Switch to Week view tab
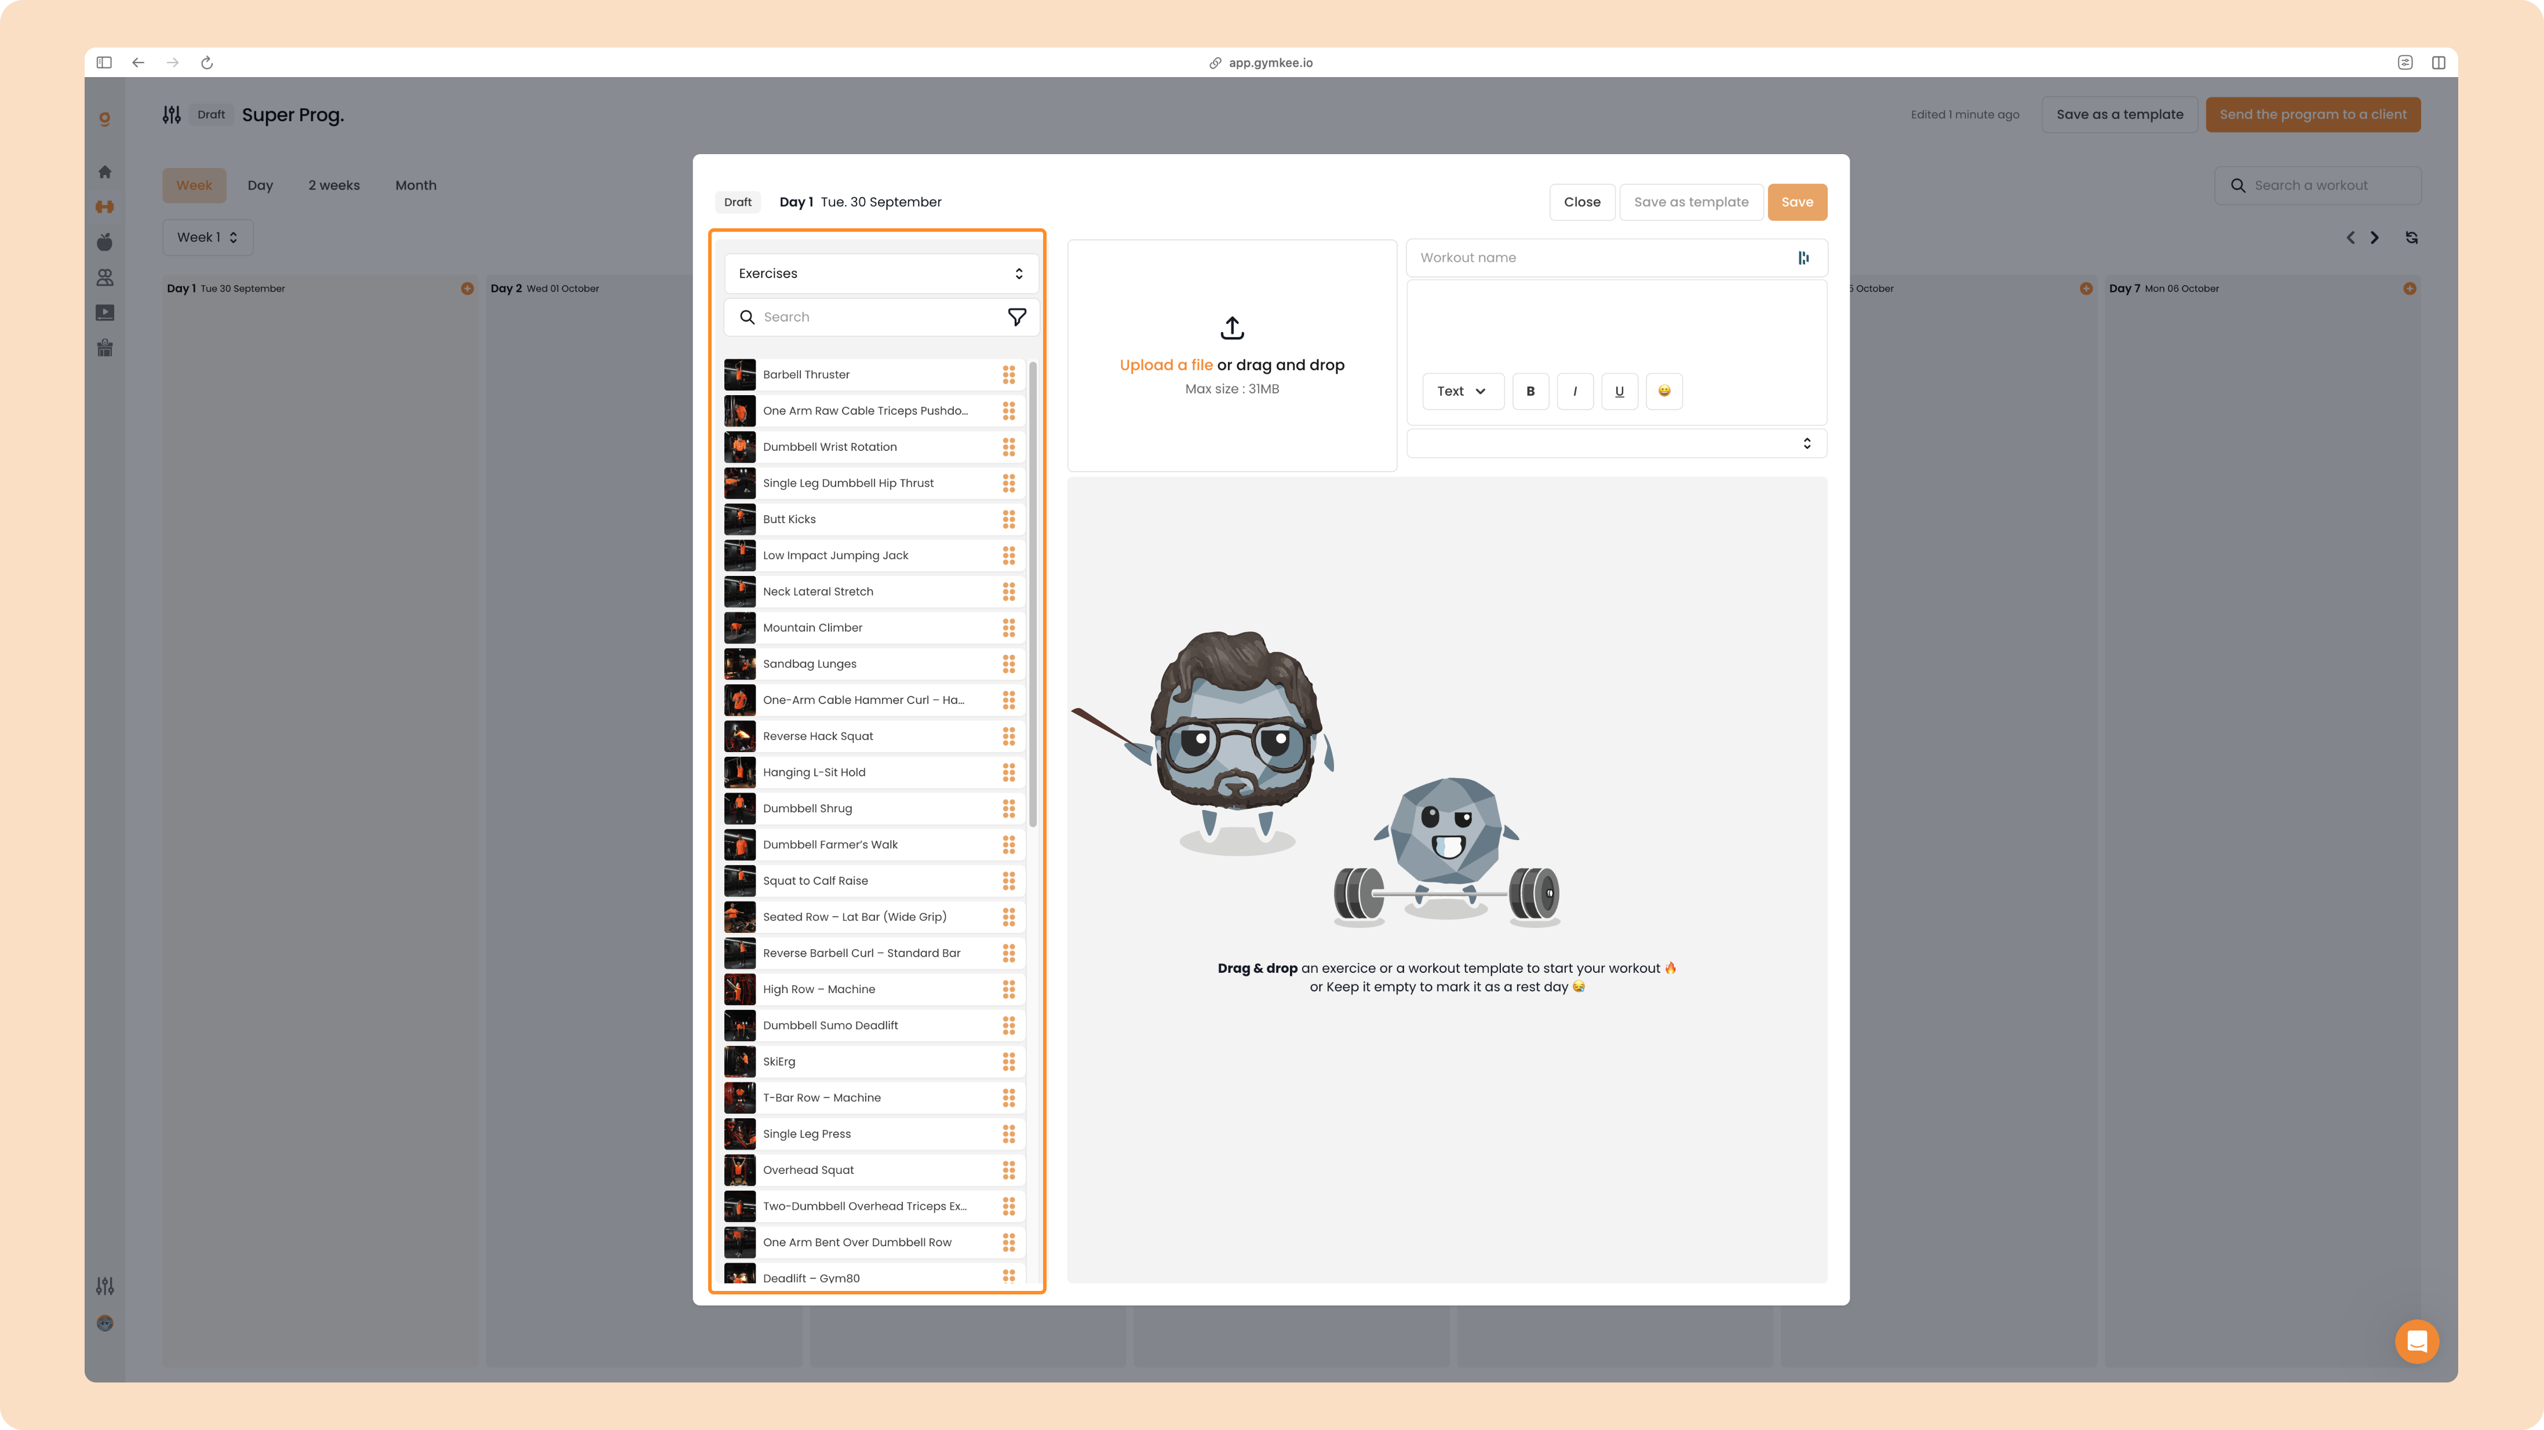Image resolution: width=2544 pixels, height=1430 pixels. [195, 185]
